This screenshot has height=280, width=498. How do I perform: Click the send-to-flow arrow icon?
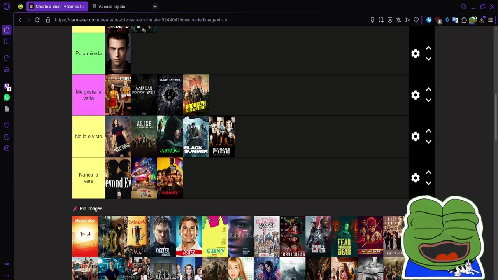pyautogui.click(x=407, y=20)
